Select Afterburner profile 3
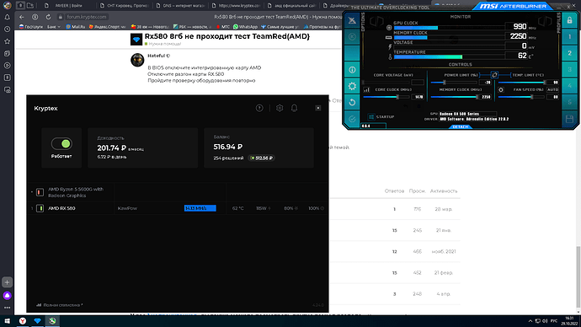 click(569, 69)
